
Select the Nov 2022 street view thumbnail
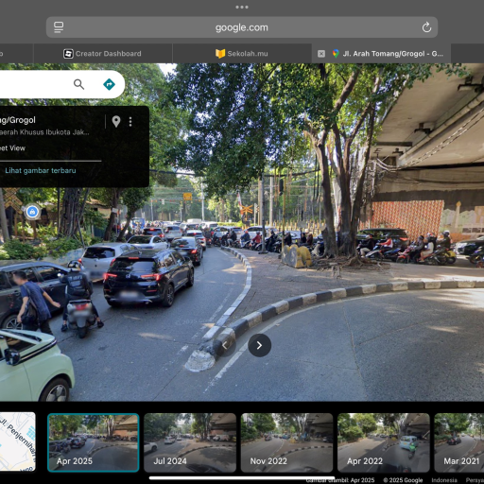pos(286,442)
